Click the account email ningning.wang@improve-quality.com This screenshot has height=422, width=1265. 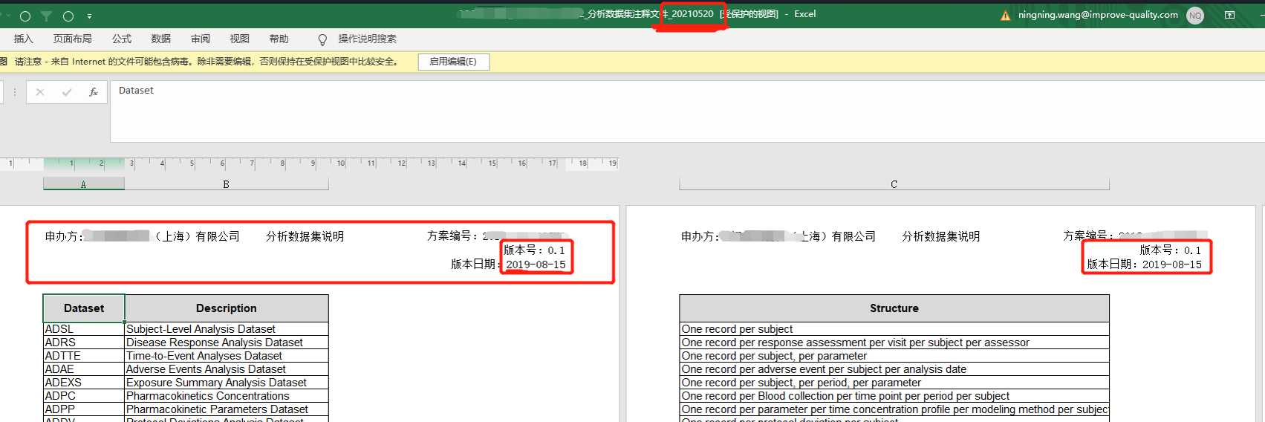click(x=1097, y=15)
